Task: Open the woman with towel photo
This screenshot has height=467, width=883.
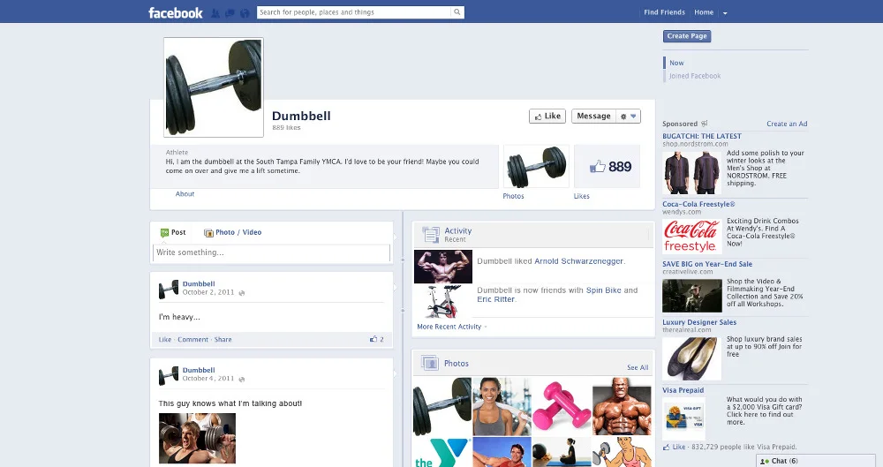Action: tap(502, 407)
